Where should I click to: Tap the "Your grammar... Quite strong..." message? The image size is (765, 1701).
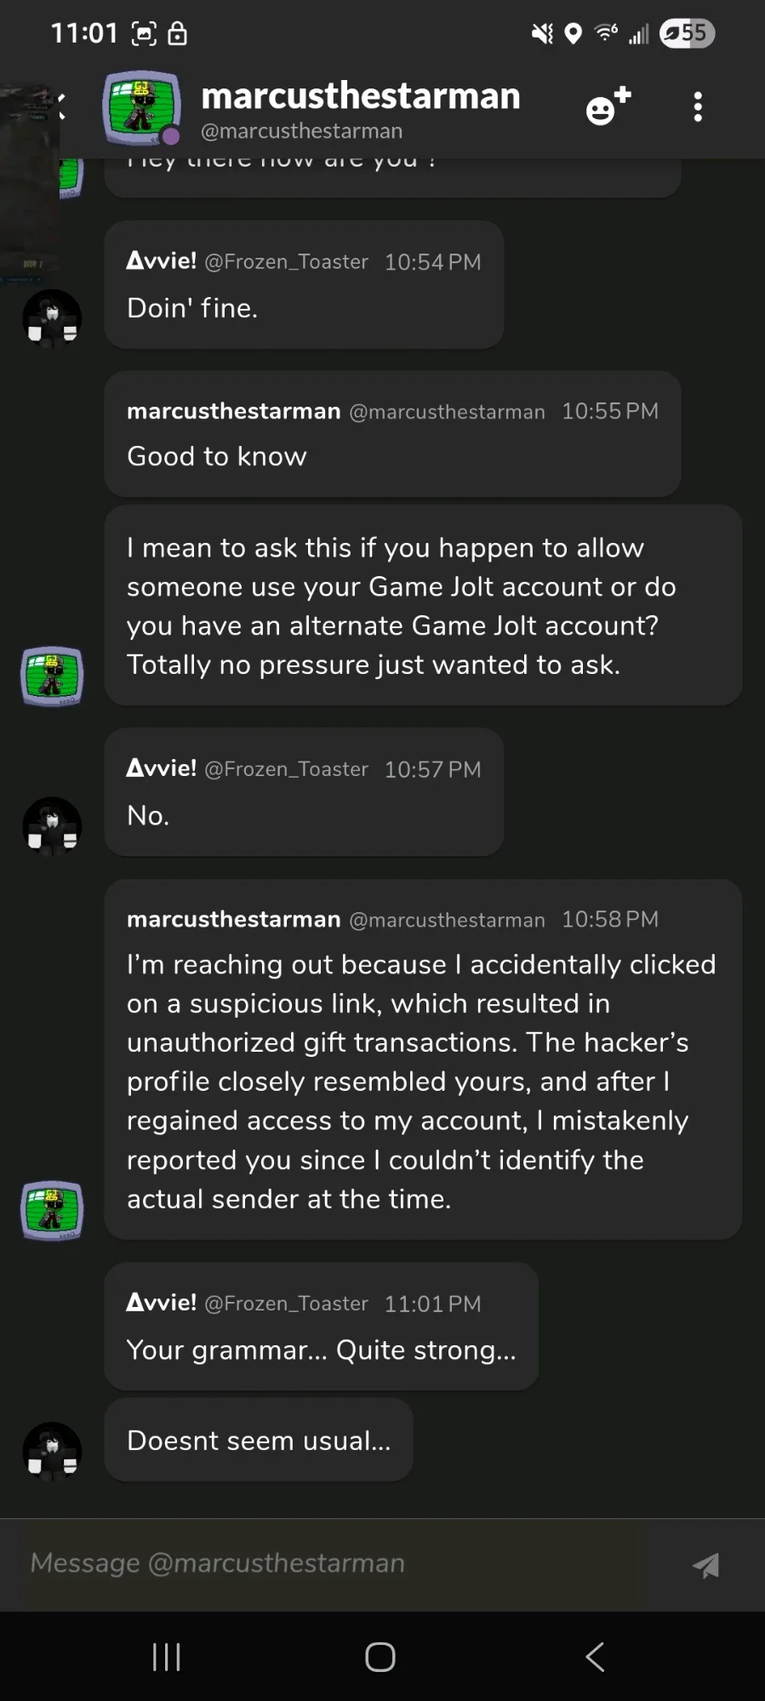[x=321, y=1350]
